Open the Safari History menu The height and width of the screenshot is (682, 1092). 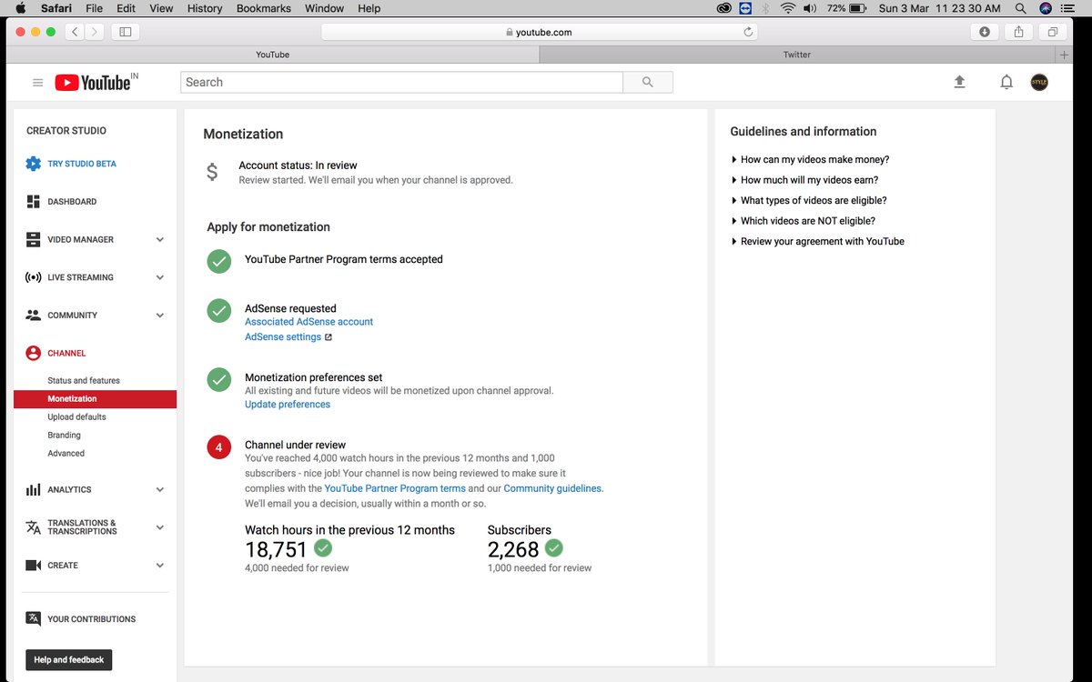coord(205,8)
